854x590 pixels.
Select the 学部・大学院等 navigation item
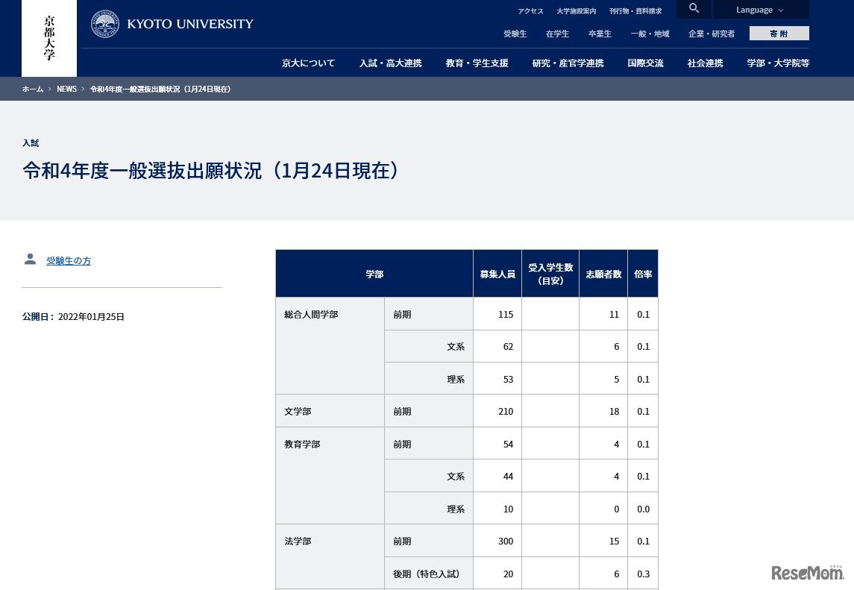(778, 63)
